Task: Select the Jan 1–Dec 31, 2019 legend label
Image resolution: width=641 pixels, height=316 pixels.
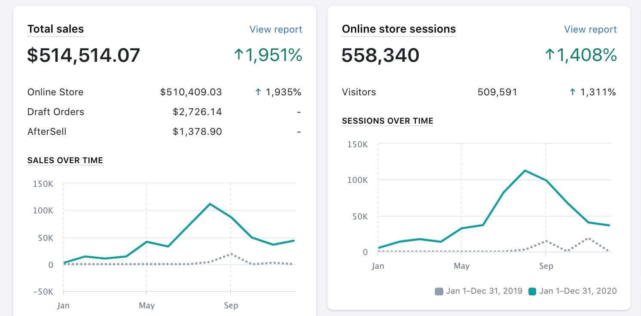Action: click(484, 291)
